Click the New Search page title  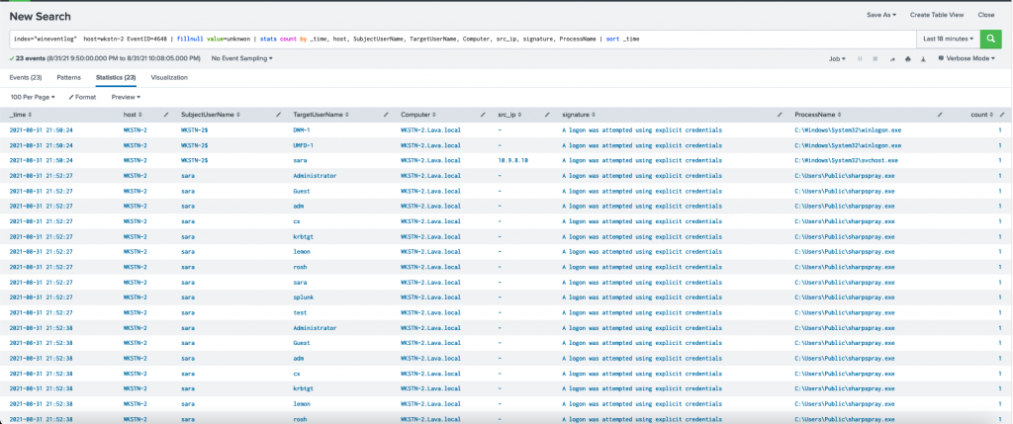click(x=40, y=16)
